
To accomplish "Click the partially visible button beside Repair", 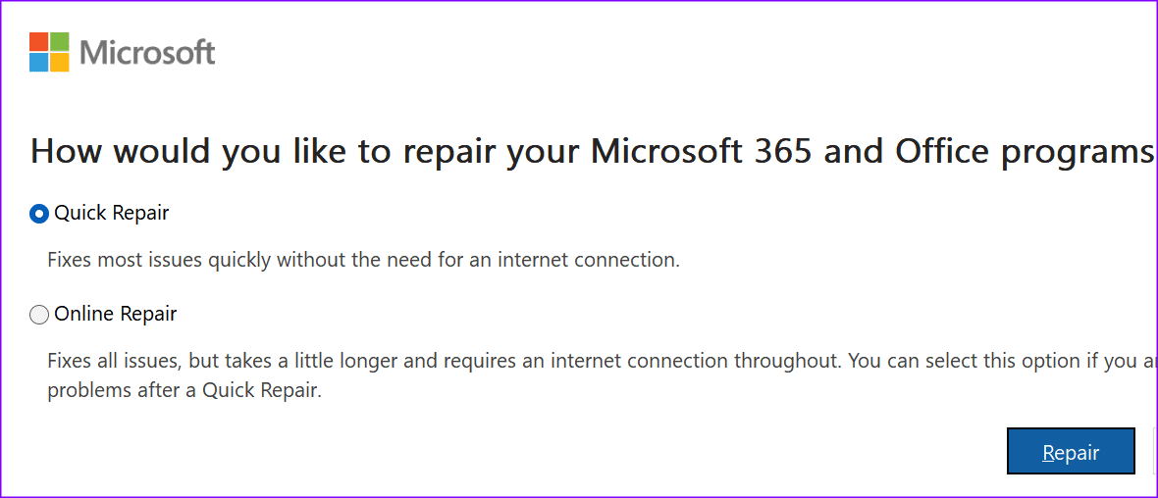I will (x=1153, y=452).
